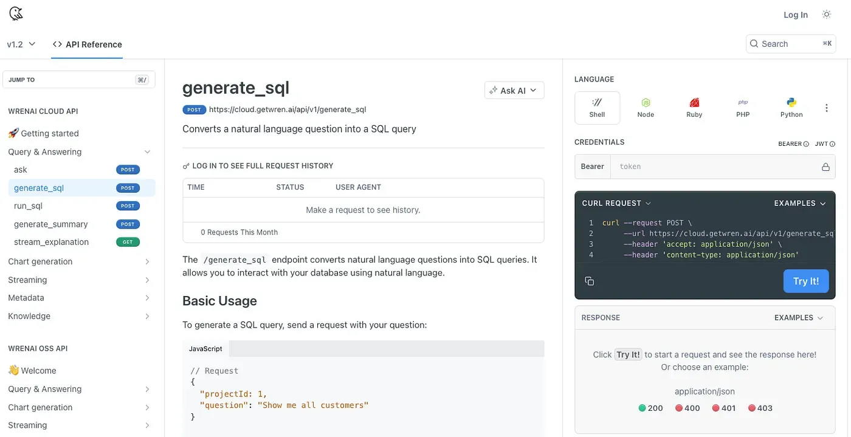Open the API Reference tab

coord(87,44)
